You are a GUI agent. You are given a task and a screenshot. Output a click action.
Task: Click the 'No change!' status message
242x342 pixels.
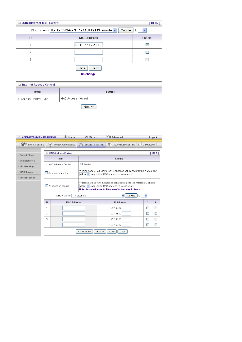[89, 74]
